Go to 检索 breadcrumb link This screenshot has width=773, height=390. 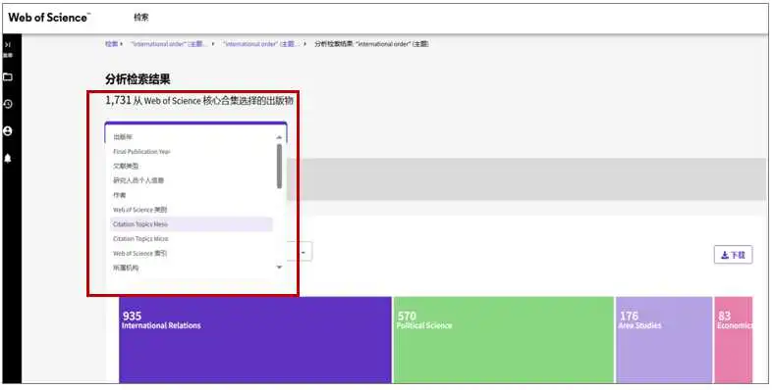tap(111, 44)
